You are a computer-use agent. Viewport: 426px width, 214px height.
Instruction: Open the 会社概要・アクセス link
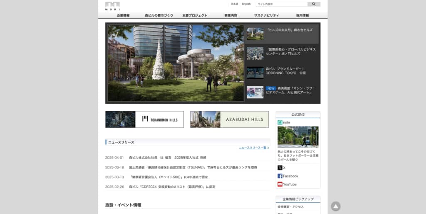(290, 207)
